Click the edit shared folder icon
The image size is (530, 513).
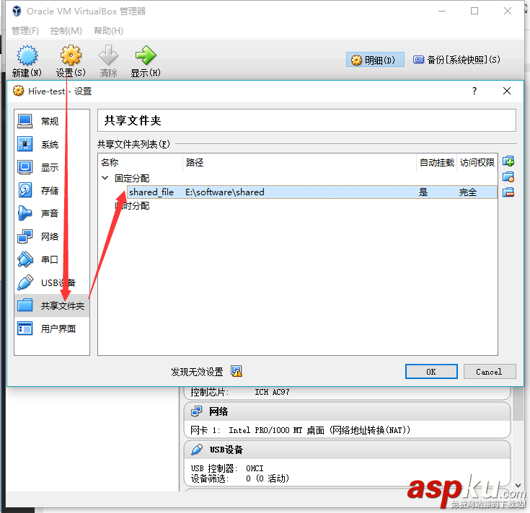coord(508,177)
